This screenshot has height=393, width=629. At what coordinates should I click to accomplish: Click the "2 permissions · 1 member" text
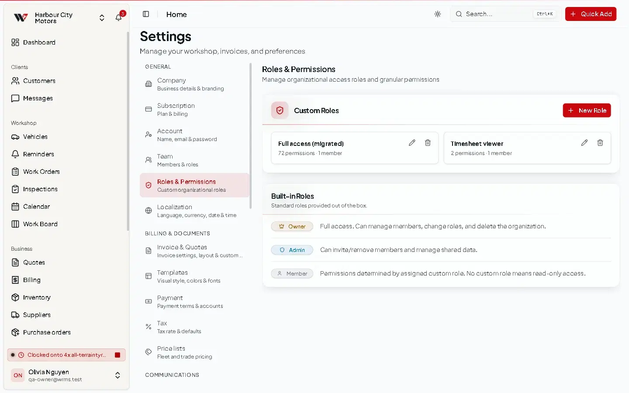click(x=481, y=153)
